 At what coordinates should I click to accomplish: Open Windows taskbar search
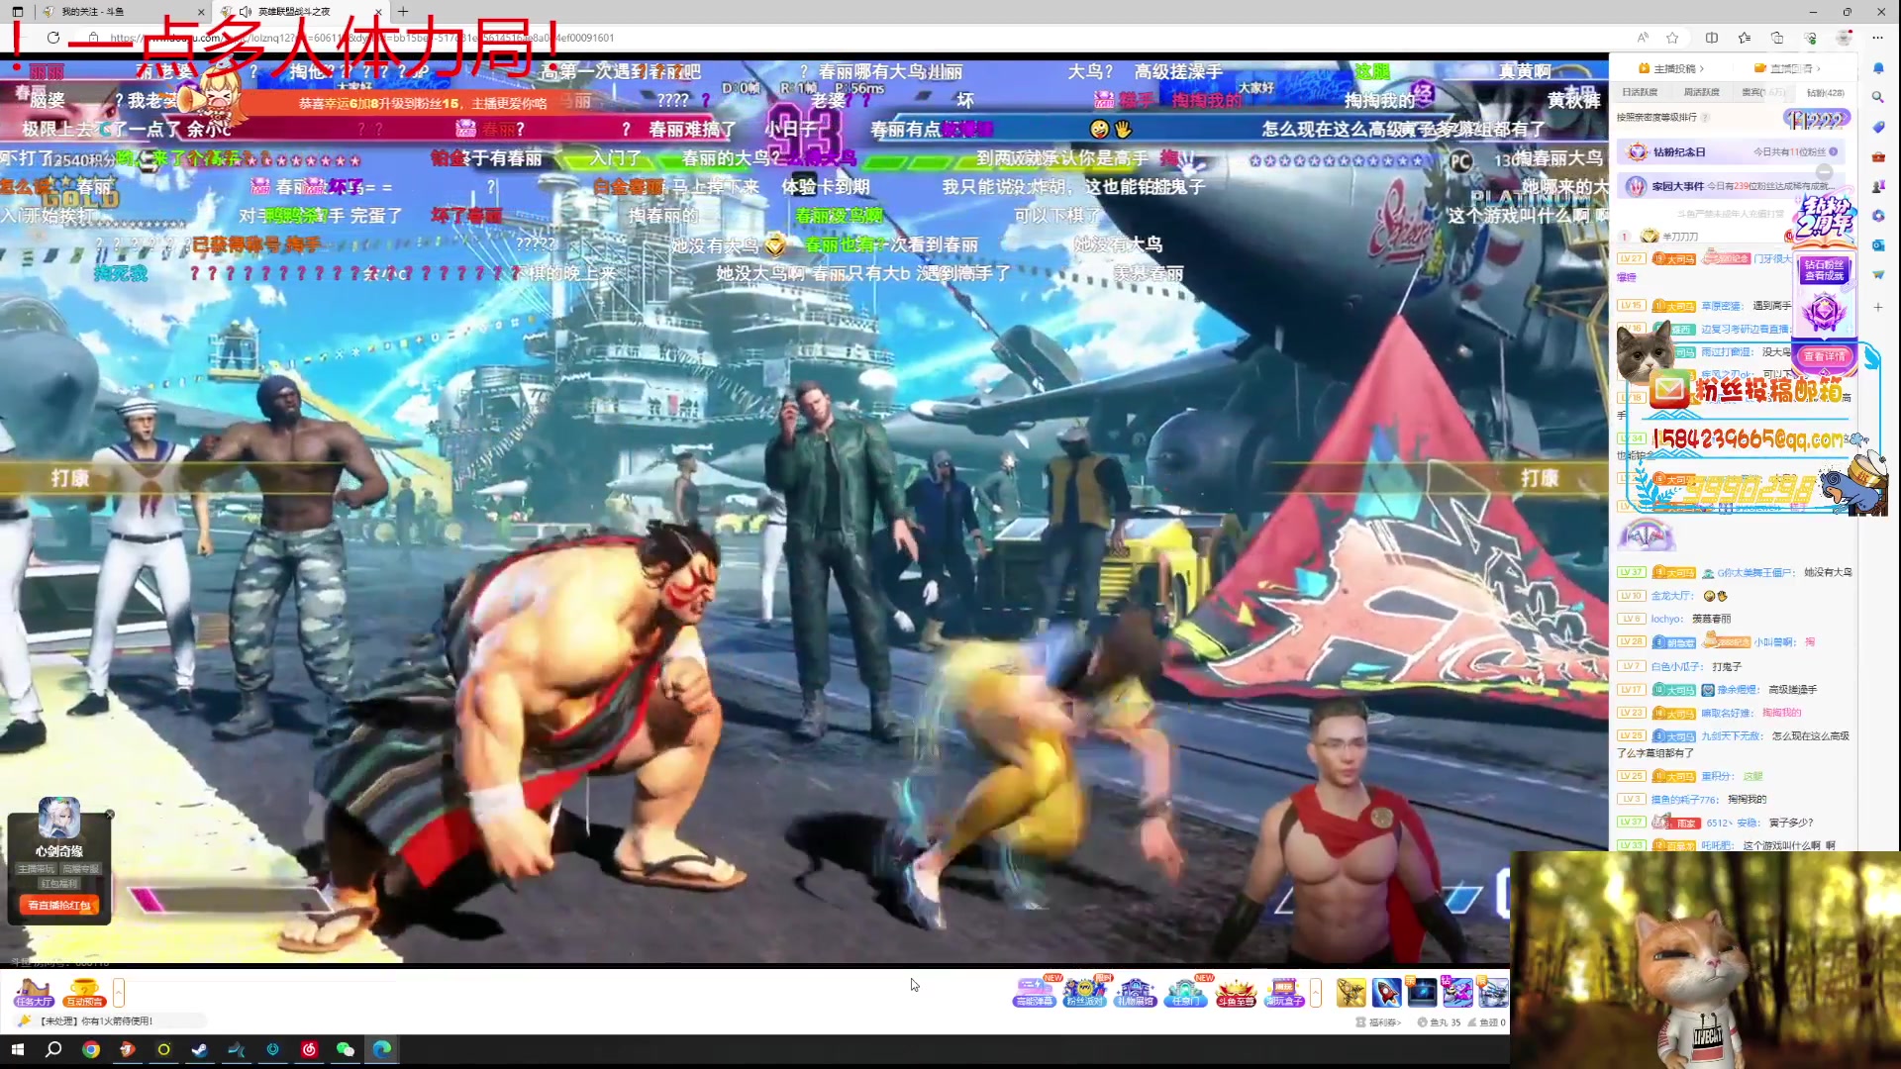click(x=53, y=1049)
